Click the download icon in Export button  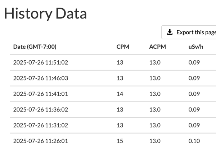point(170,32)
